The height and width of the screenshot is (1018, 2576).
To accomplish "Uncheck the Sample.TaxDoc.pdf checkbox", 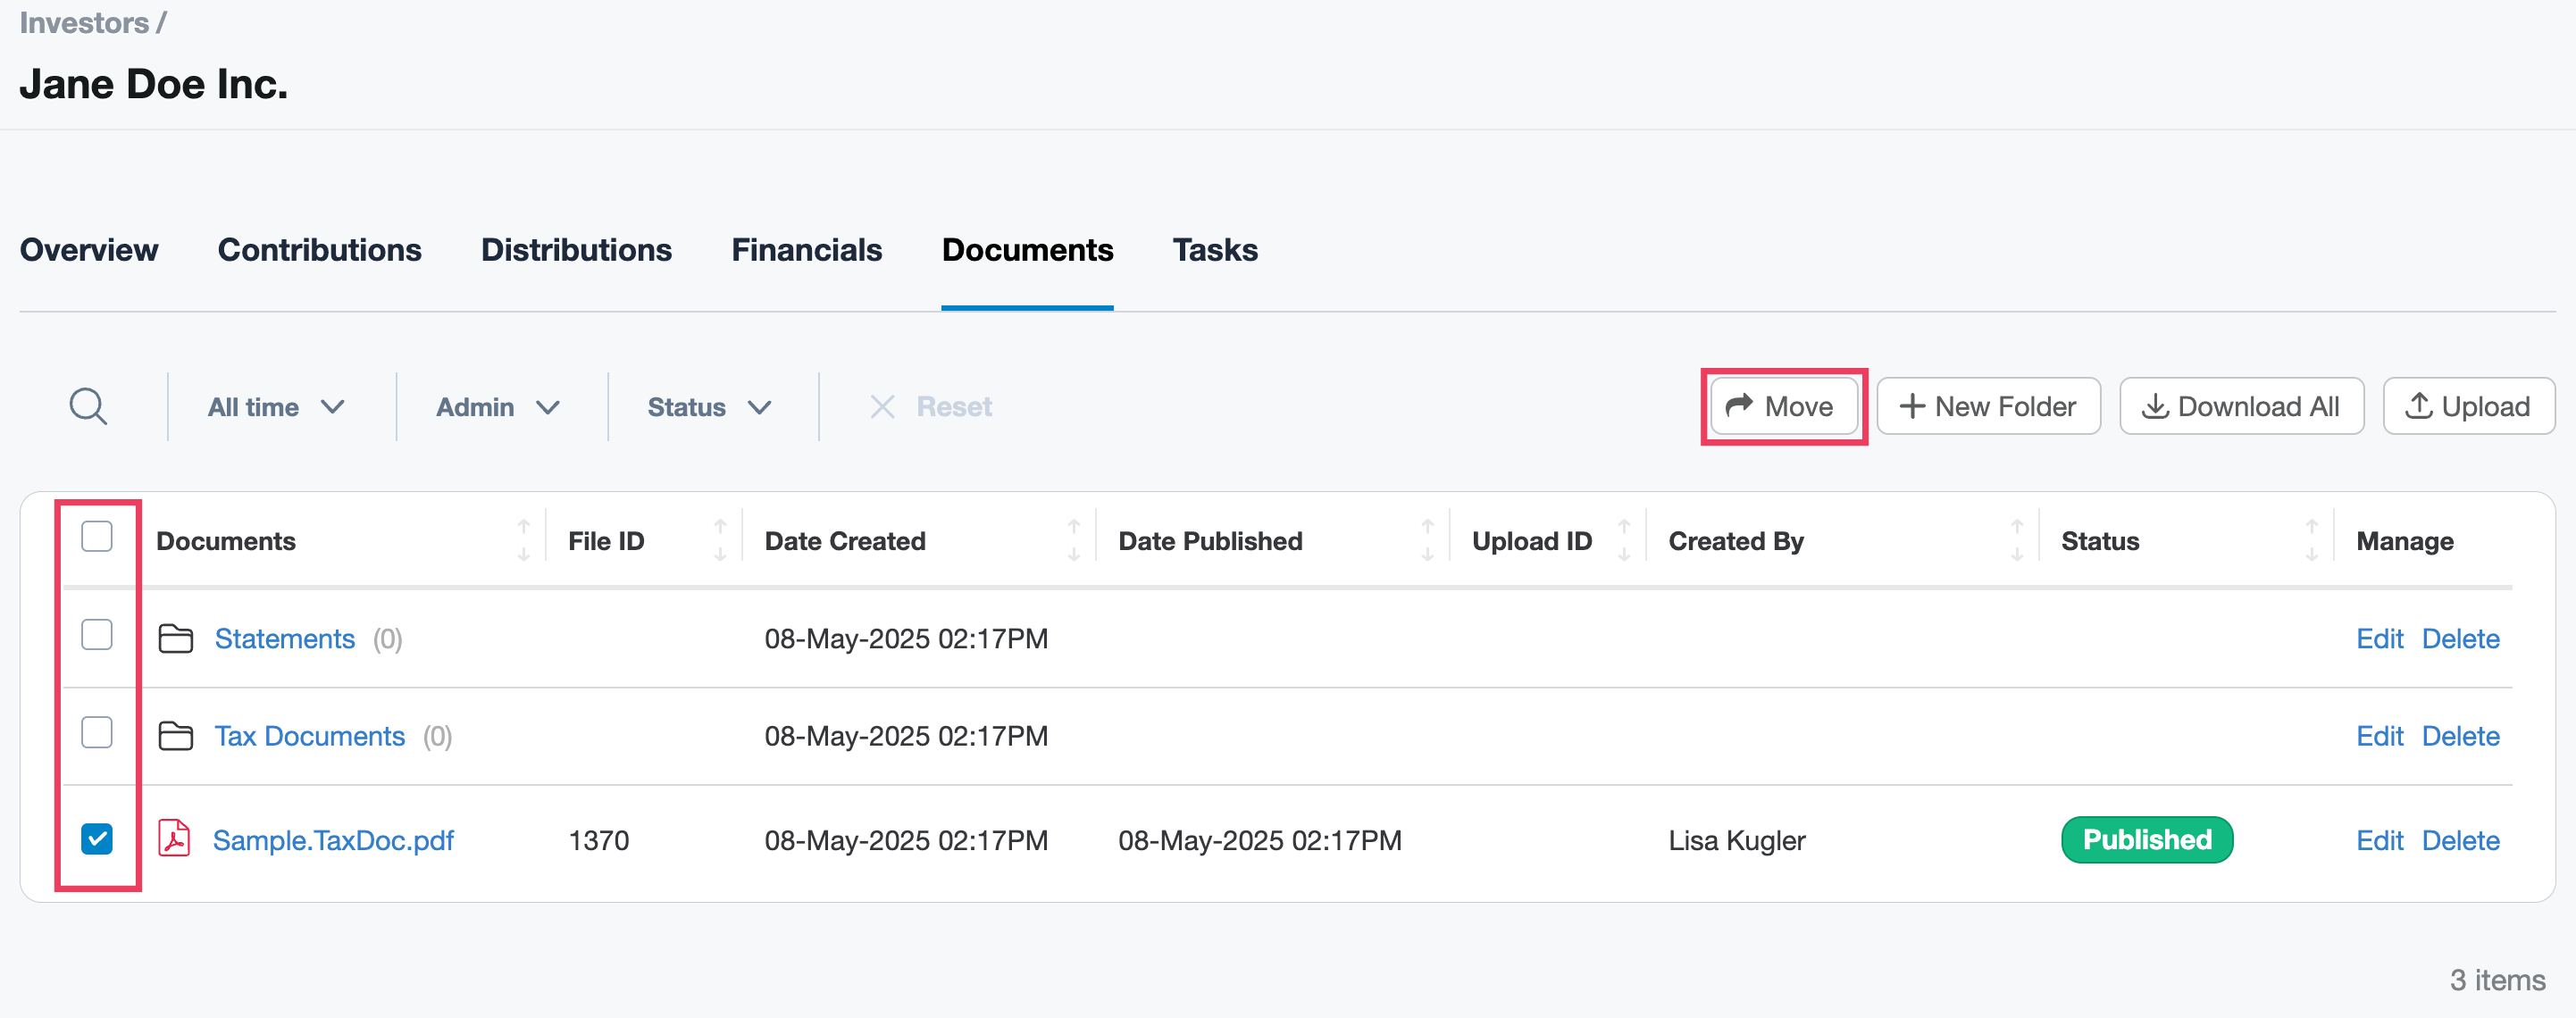I will pyautogui.click(x=97, y=838).
